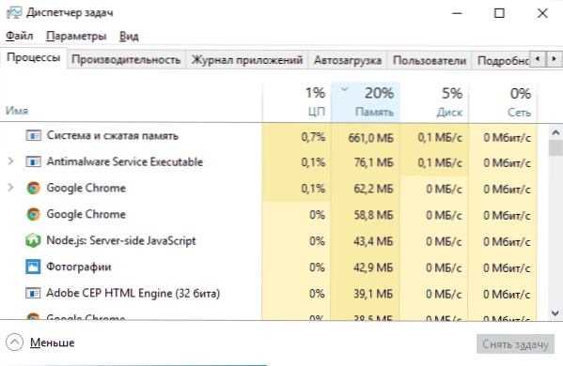Click the Antimalware Service Executable icon
563x366 pixels.
(33, 161)
